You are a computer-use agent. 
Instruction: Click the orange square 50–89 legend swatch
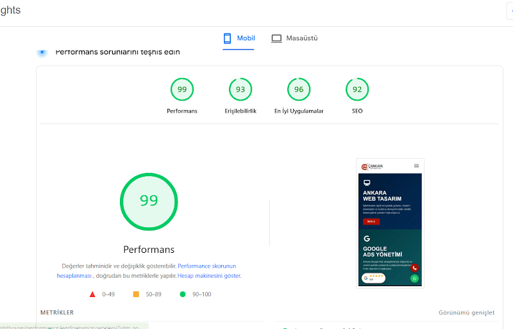point(136,294)
